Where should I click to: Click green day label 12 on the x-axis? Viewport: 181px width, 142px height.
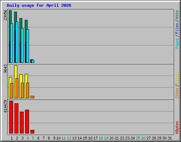pos(69,138)
